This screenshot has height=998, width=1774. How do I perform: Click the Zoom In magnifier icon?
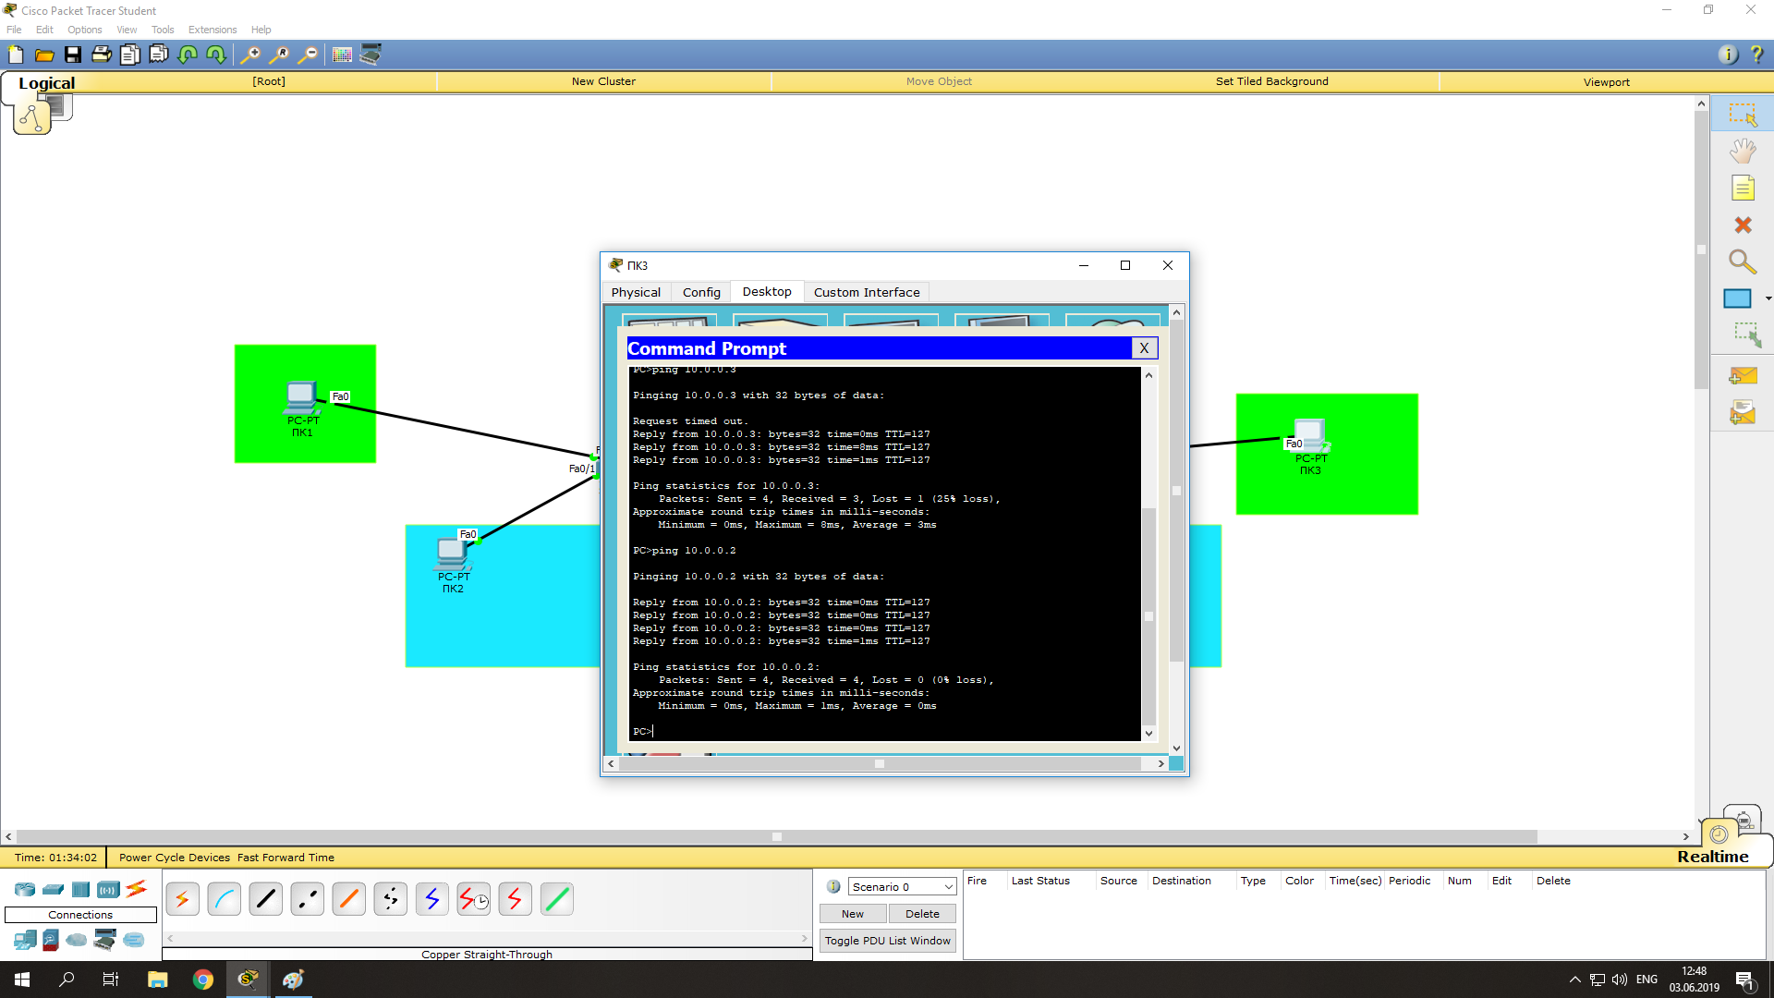[x=249, y=55]
